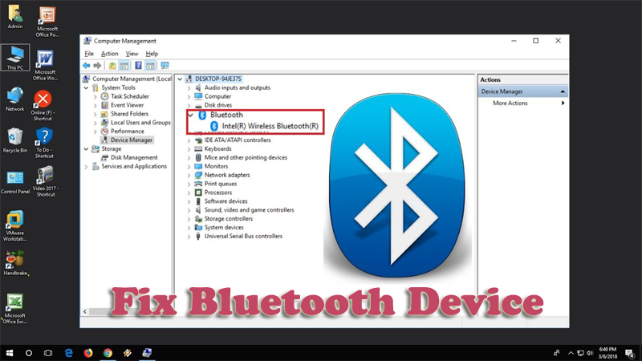The image size is (642, 361).
Task: Select Disk Management in console tree
Action: (134, 157)
